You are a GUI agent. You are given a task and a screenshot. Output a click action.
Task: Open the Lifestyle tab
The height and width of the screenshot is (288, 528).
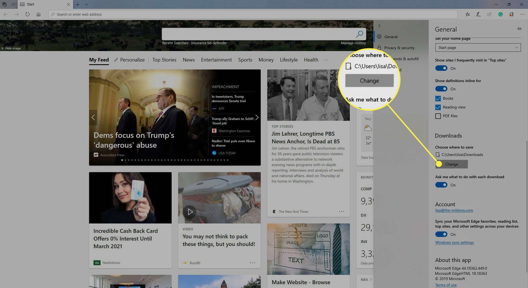pyautogui.click(x=289, y=60)
